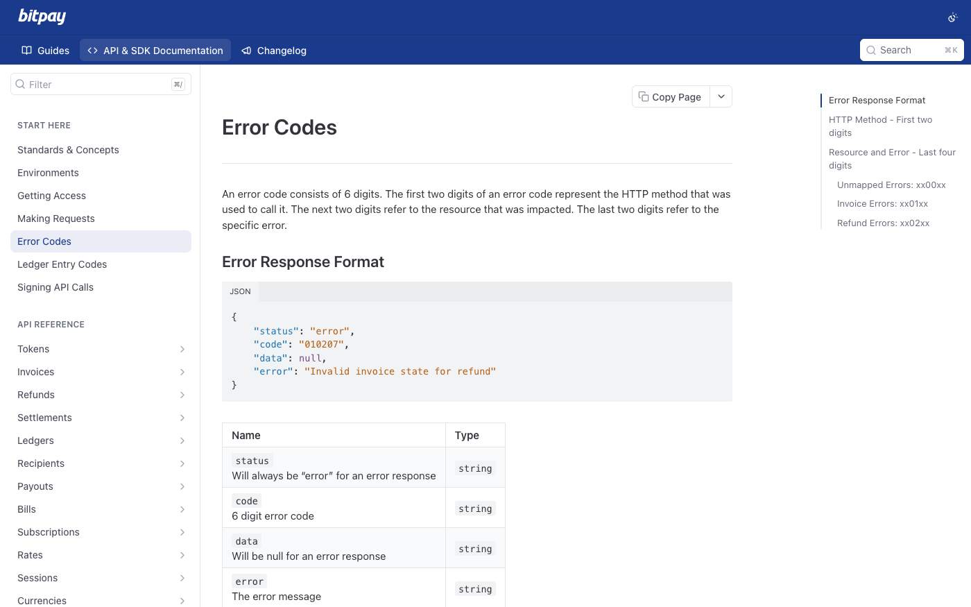Screen dimensions: 971x607
Task: Click the Copy Page button
Action: [x=671, y=97]
